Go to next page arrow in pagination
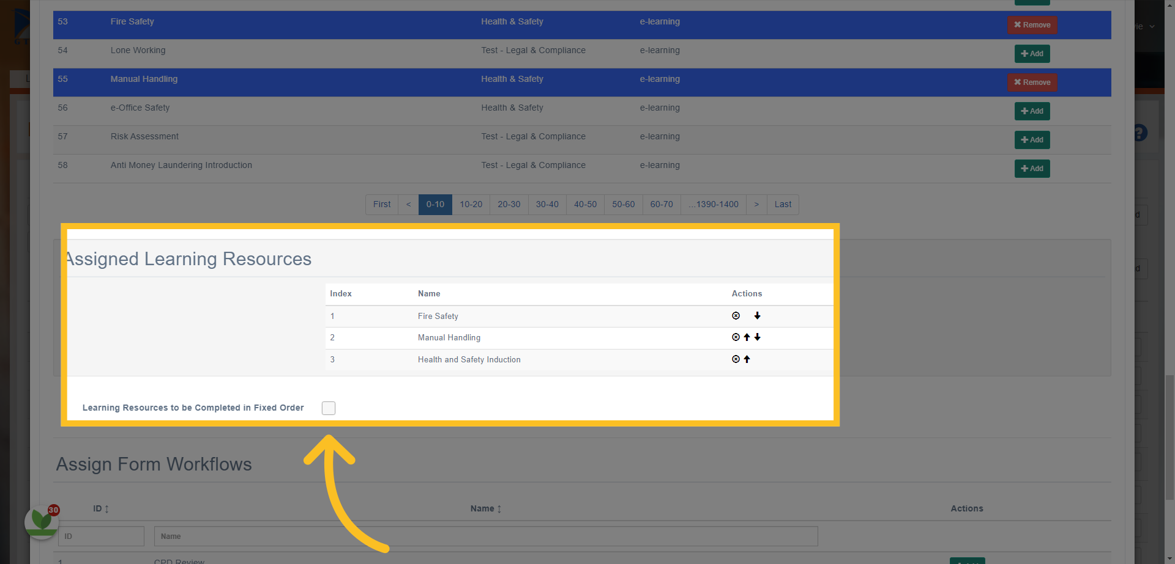Image resolution: width=1175 pixels, height=564 pixels. pyautogui.click(x=756, y=205)
